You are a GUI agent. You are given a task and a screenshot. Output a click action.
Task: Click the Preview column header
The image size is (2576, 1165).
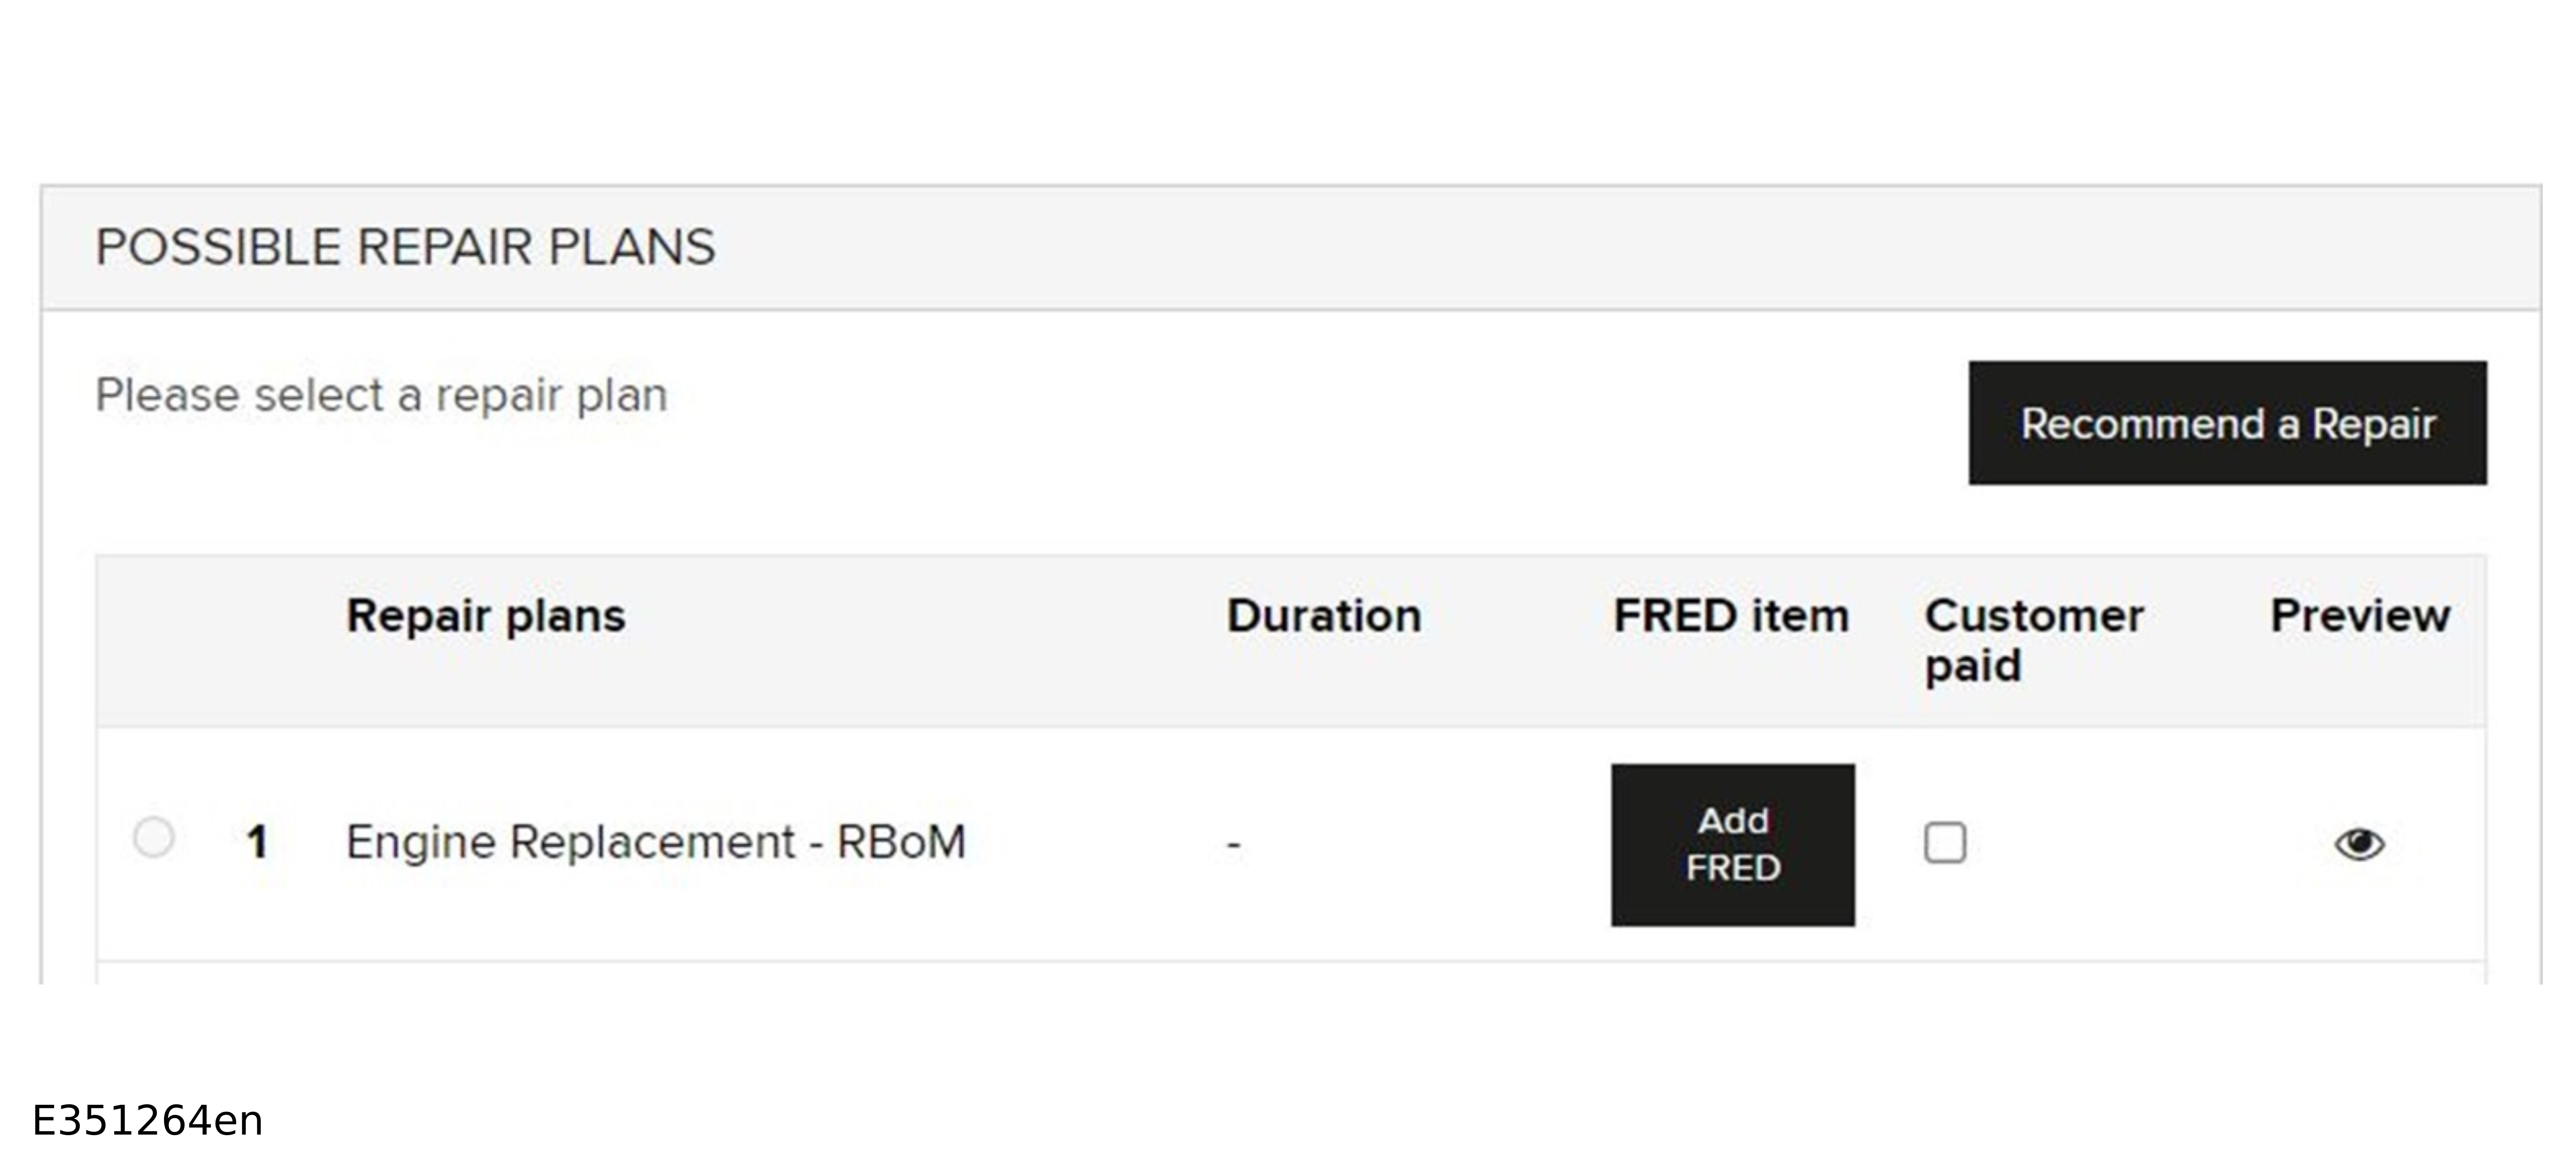click(x=2359, y=616)
